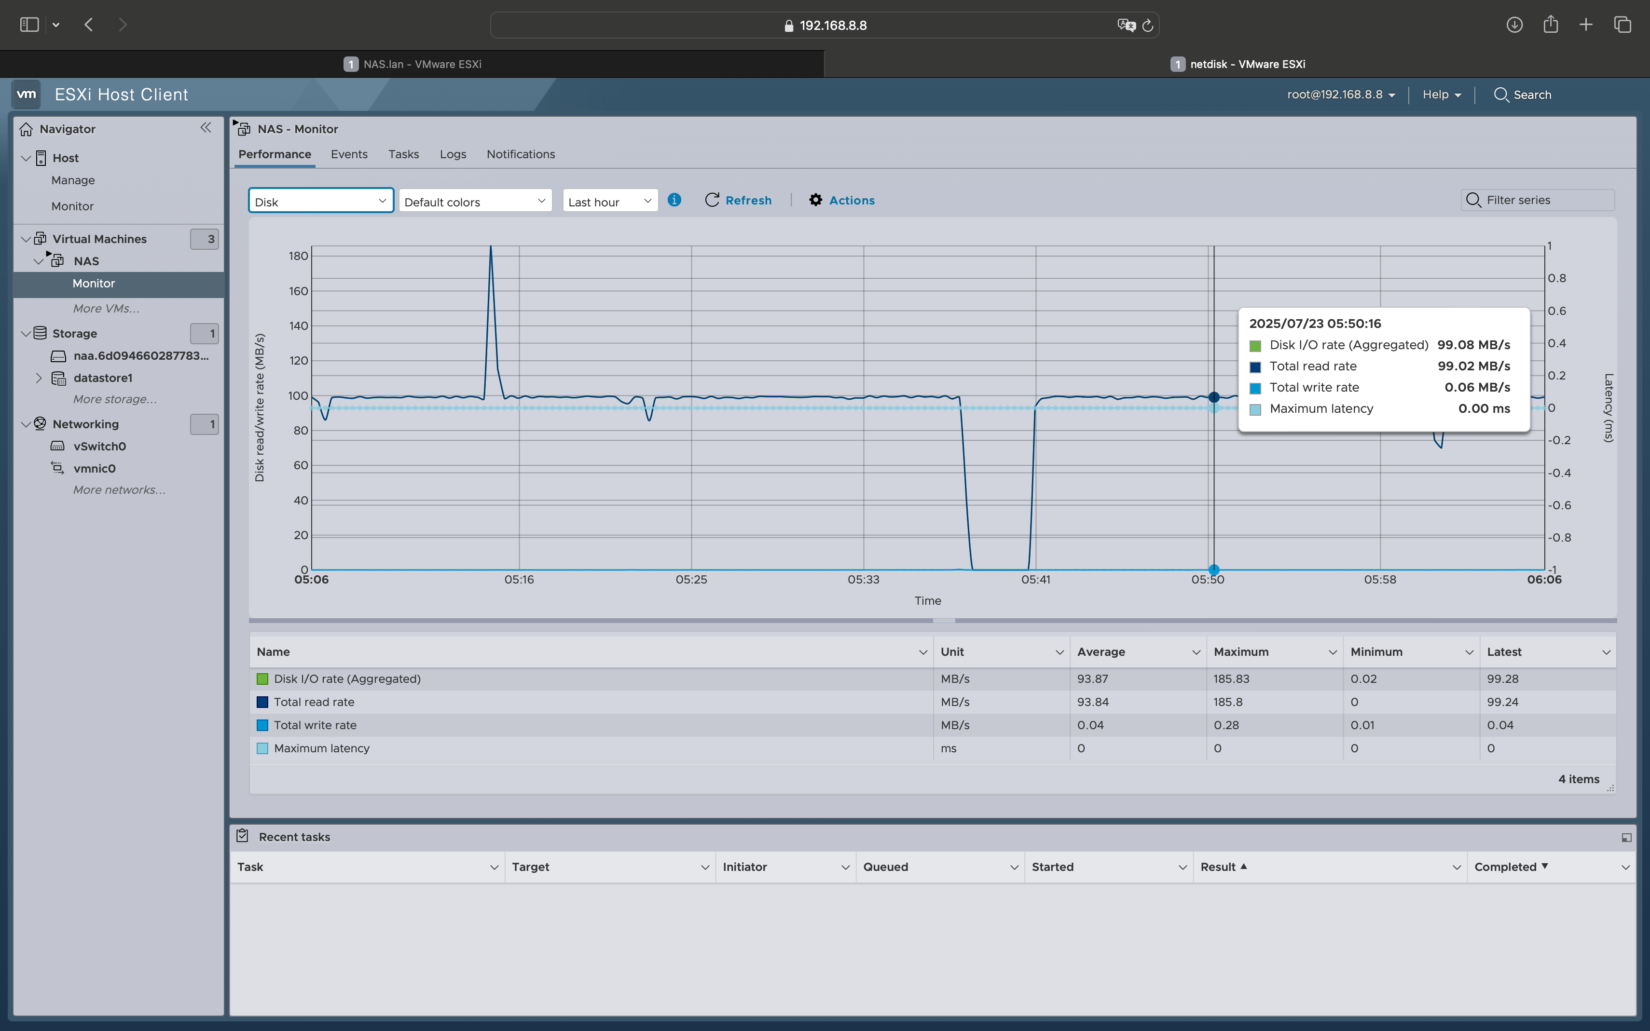Switch to the Logs tab
1650x1031 pixels.
(452, 154)
